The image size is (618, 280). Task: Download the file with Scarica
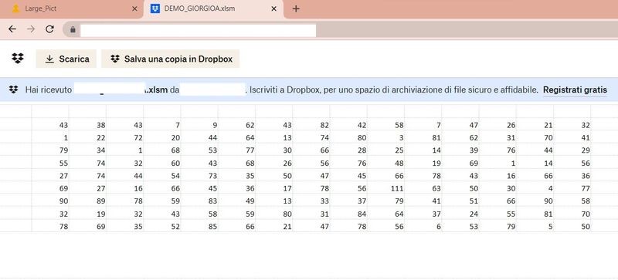click(x=66, y=59)
